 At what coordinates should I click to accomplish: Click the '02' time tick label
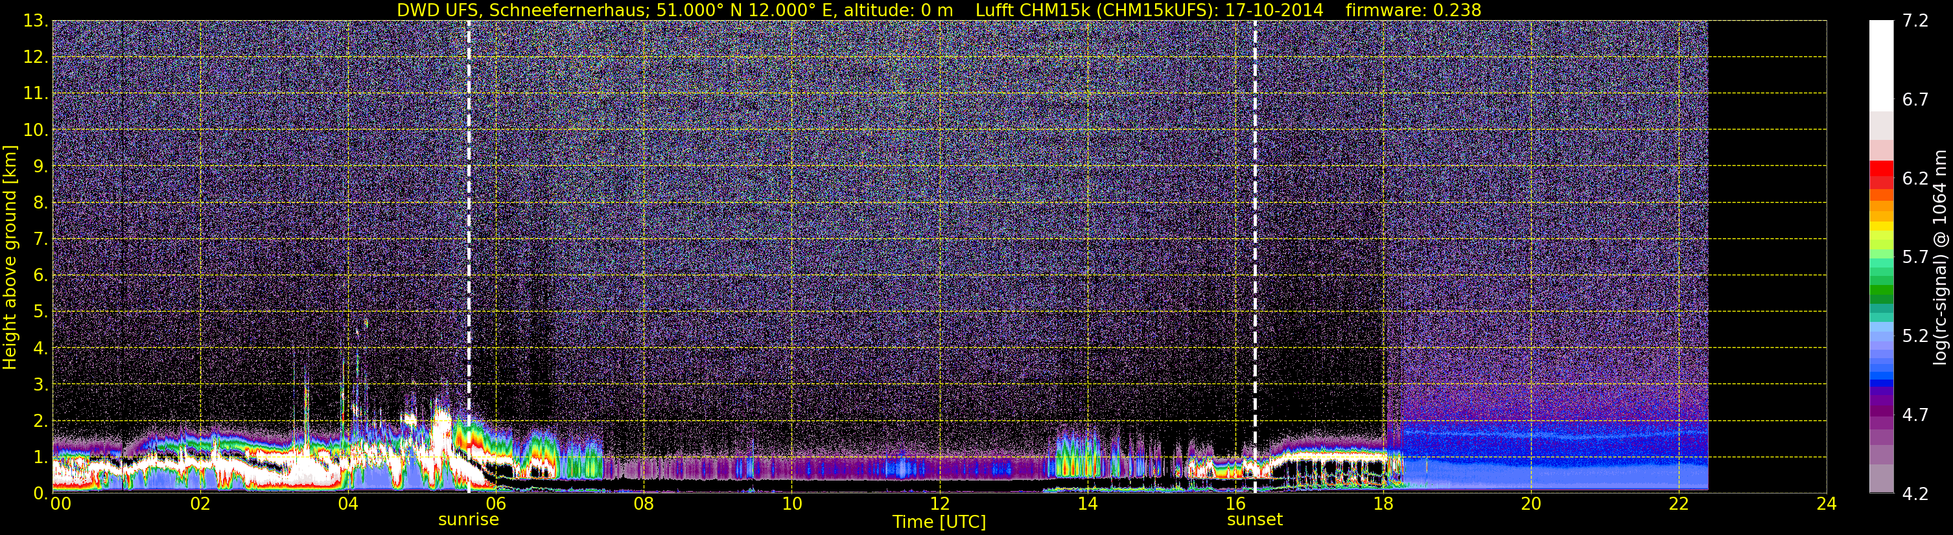tap(200, 504)
